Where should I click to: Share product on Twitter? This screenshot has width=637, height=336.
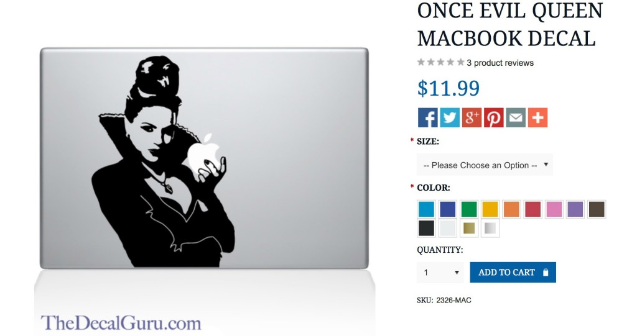pos(450,117)
